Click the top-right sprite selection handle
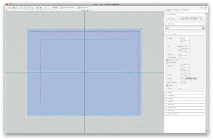 tap(142, 28)
